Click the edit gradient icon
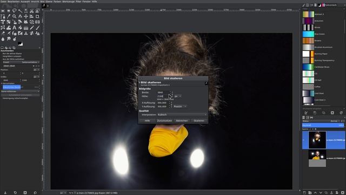Screen dimensions: 346x195 (x=306, y=113)
